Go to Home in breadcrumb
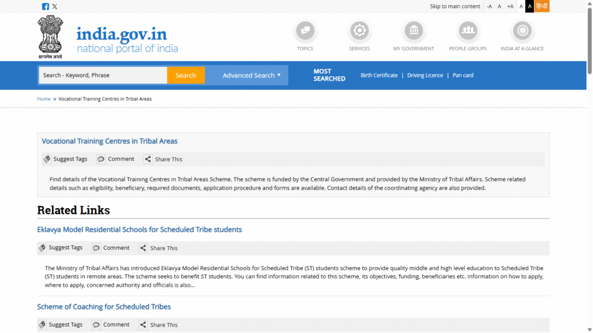This screenshot has width=593, height=333. tap(44, 99)
